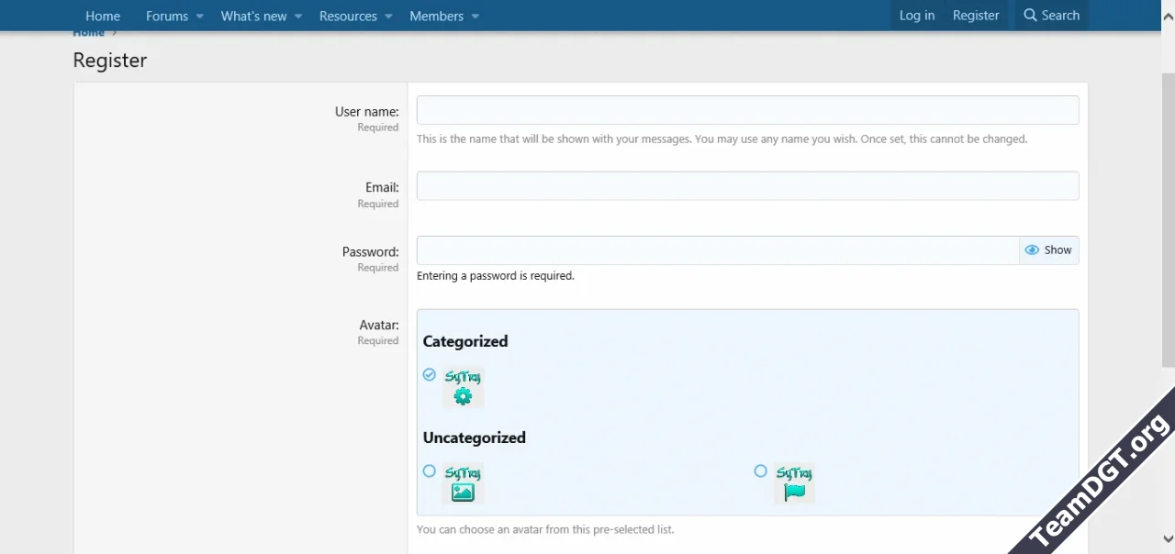Choose the picture-frame avatar image
This screenshot has height=554, width=1175.
click(463, 483)
